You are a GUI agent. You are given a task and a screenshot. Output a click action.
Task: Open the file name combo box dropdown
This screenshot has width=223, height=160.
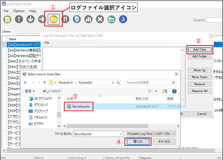tap(121, 134)
